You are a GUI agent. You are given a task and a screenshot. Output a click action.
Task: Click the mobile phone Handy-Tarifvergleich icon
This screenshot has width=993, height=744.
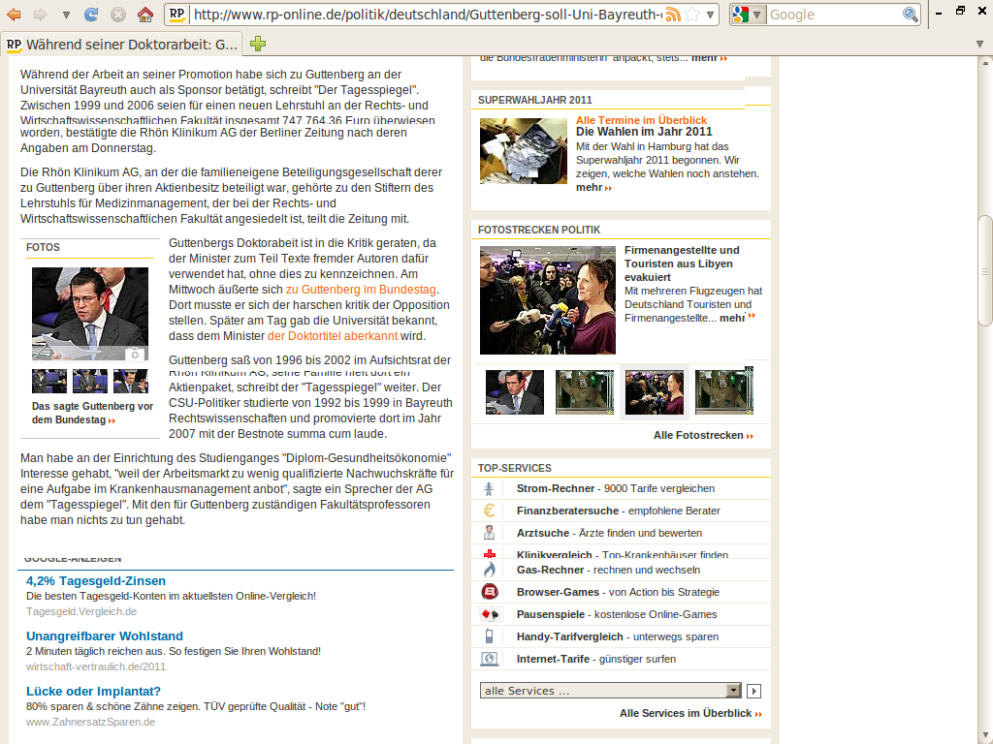click(x=489, y=636)
